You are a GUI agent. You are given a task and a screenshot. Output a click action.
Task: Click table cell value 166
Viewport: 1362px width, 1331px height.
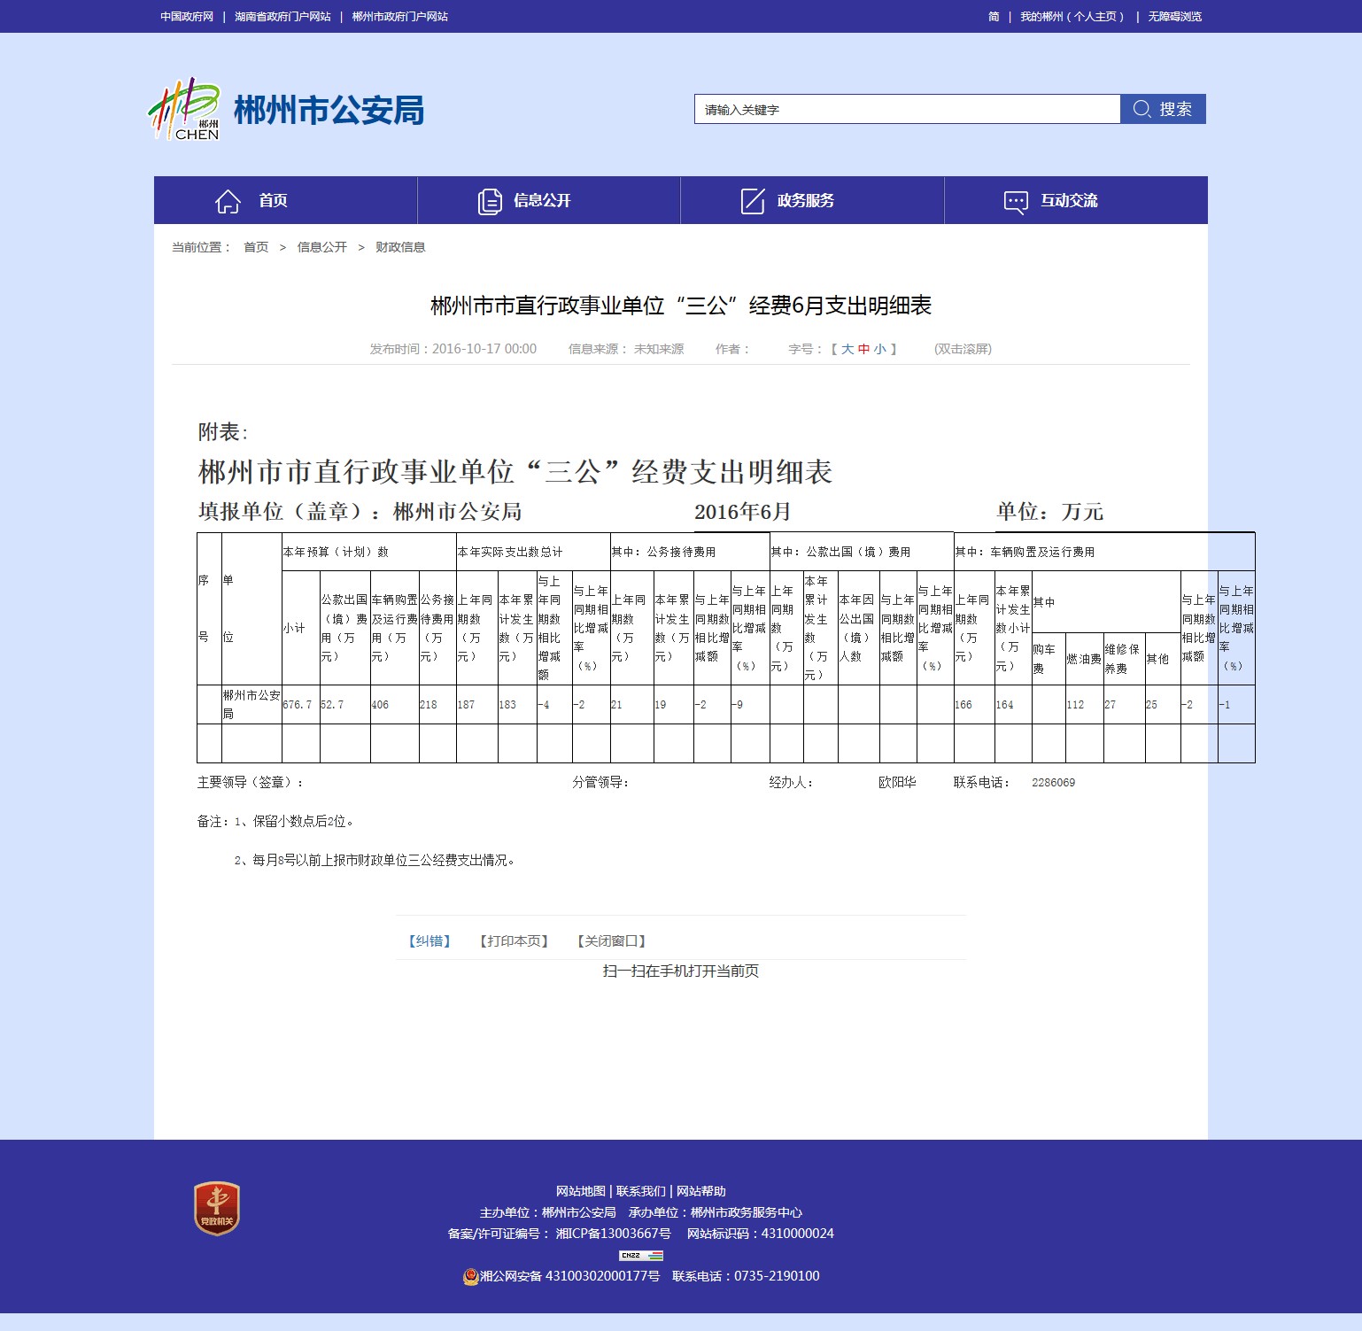click(x=963, y=705)
